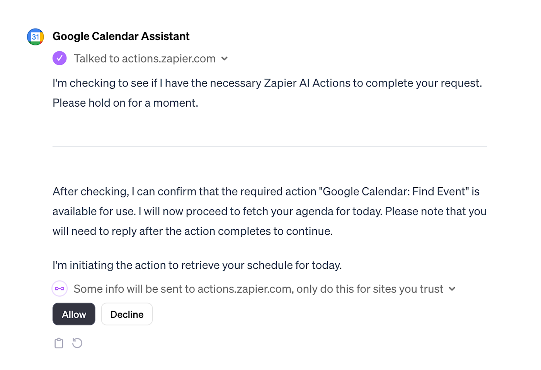
Task: Click the "I'm initiating the action" sentence
Action: pos(197,265)
